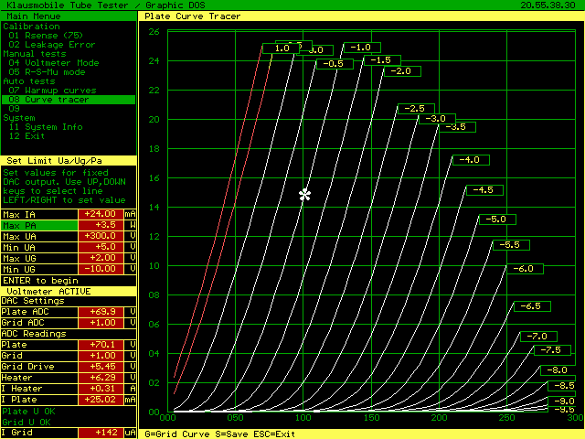Click the Heater voltage reading +6.29
This screenshot has width=585, height=439.
pos(101,378)
